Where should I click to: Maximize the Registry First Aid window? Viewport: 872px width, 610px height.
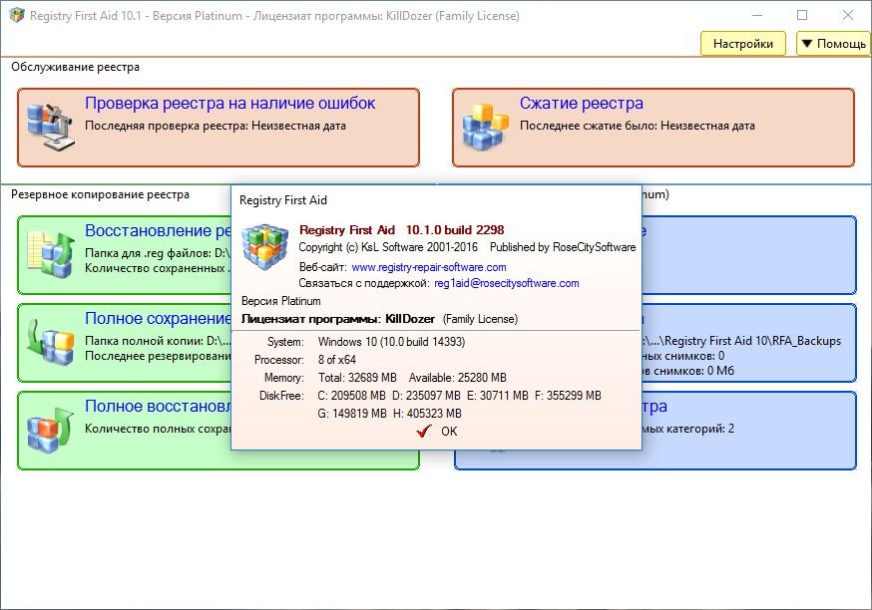pyautogui.click(x=802, y=15)
